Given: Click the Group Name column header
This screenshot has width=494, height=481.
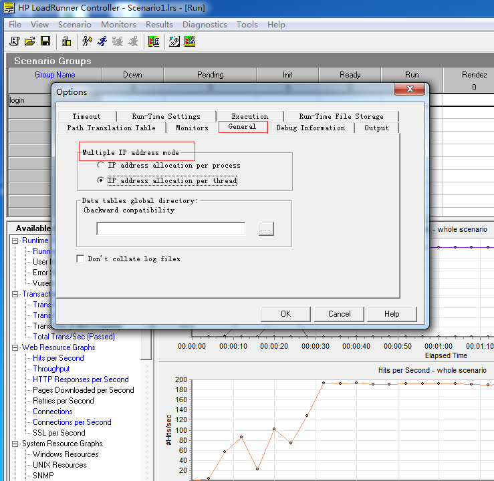Looking at the screenshot, I should [x=55, y=75].
